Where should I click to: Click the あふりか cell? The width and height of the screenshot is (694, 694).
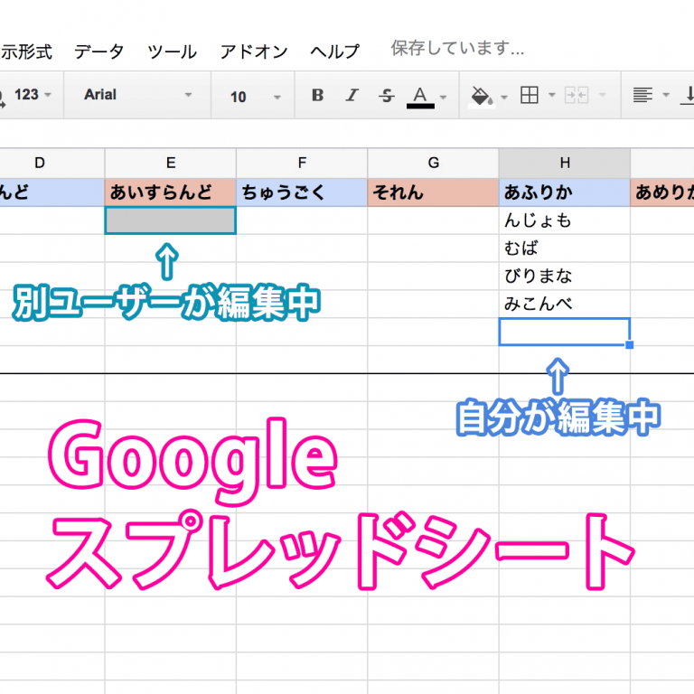tap(564, 192)
